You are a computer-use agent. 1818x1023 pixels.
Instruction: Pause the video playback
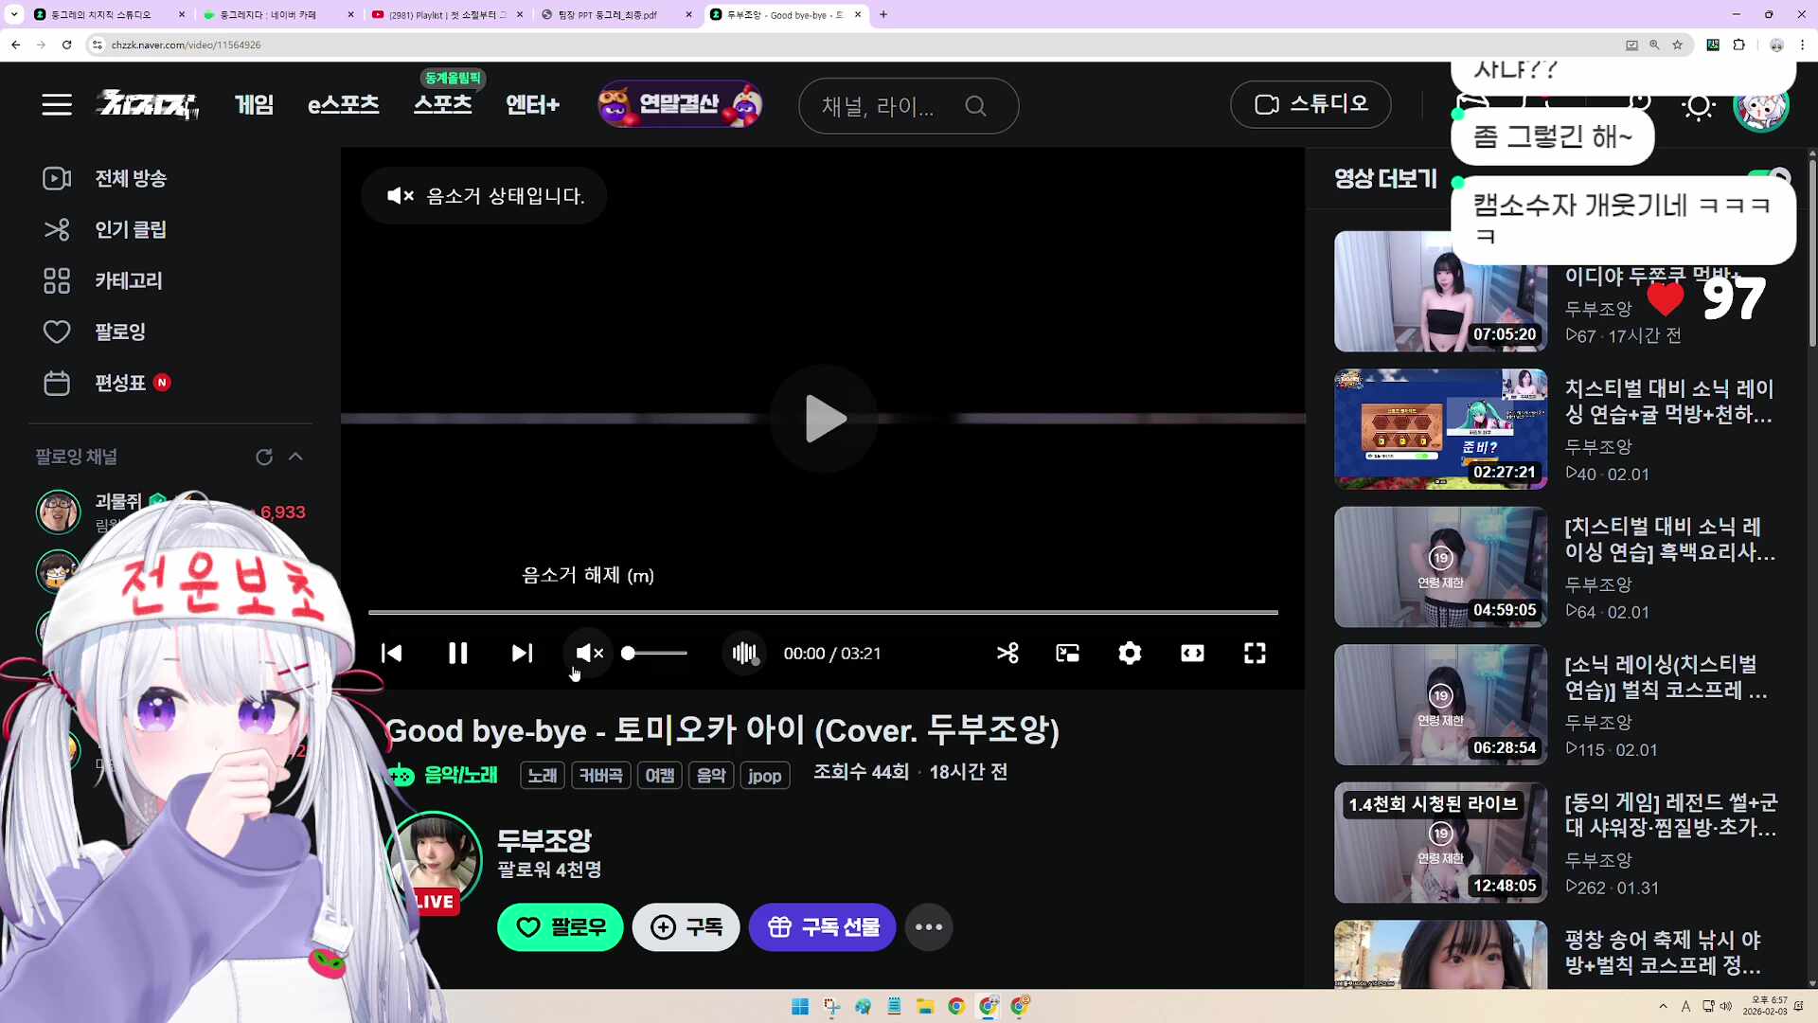point(457,653)
